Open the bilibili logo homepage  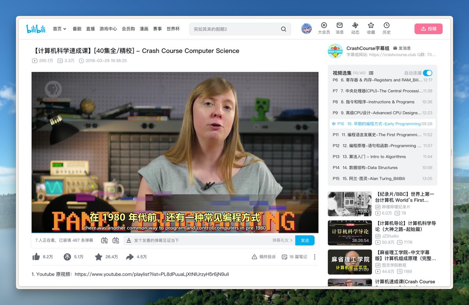(x=36, y=29)
